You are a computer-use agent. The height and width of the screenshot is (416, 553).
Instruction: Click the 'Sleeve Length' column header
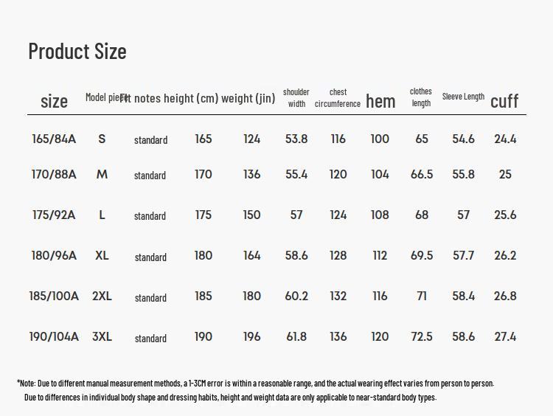coord(463,97)
